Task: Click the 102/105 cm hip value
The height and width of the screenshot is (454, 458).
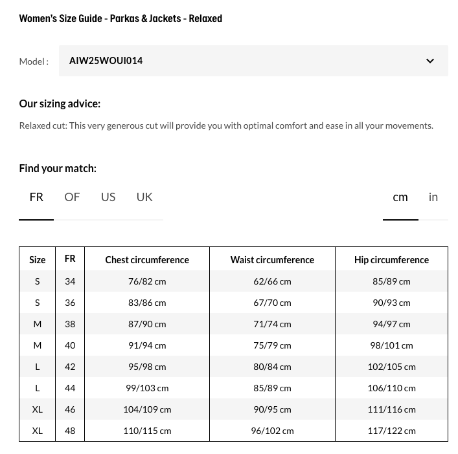Action: click(x=391, y=367)
